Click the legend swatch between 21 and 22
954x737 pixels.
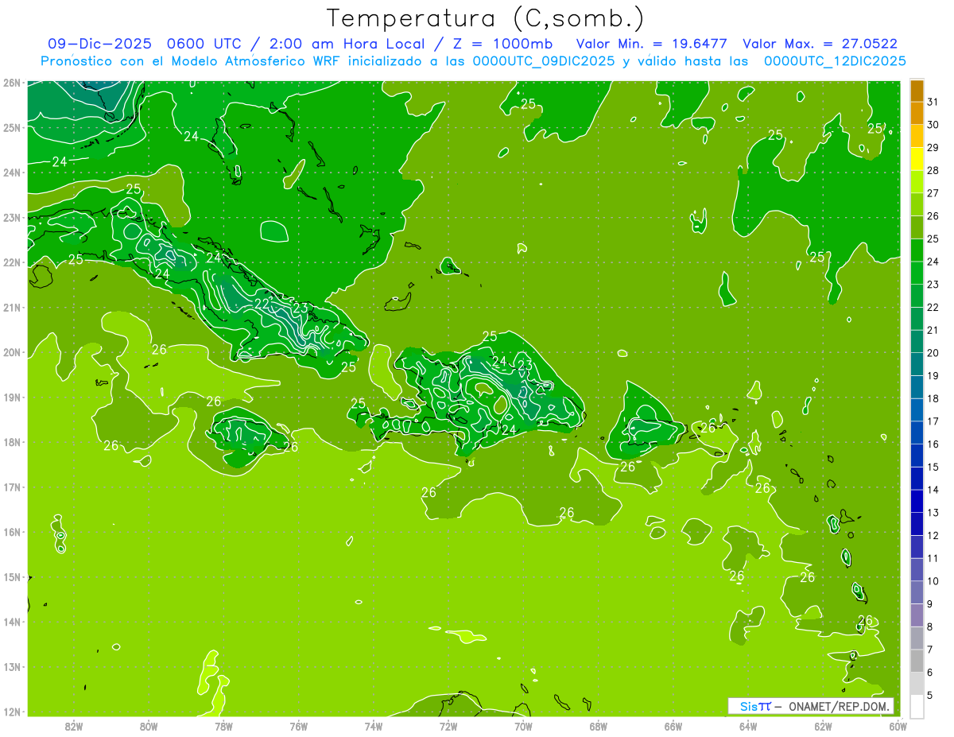coord(917,319)
